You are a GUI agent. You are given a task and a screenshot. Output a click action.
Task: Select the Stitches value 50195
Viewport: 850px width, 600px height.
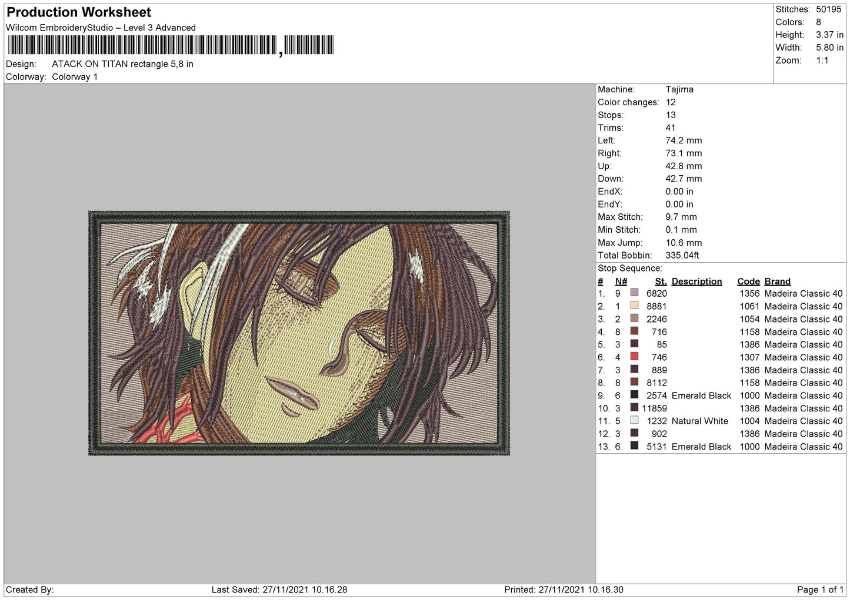[829, 9]
